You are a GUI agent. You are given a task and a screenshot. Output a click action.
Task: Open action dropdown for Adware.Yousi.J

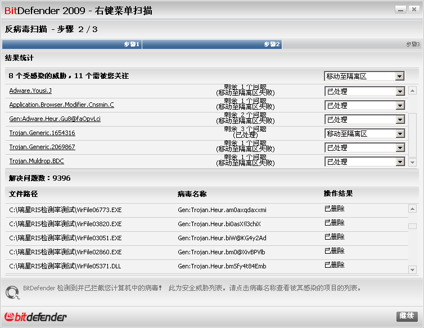(364, 92)
